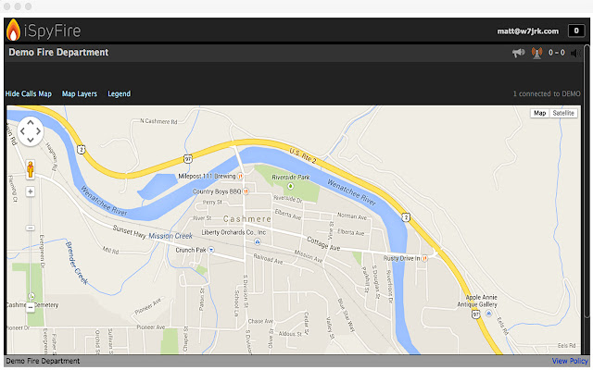Open the Map Layers menu
This screenshot has height=370, width=593.
[80, 93]
